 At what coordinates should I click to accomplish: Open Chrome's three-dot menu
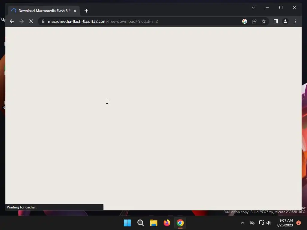click(295, 21)
